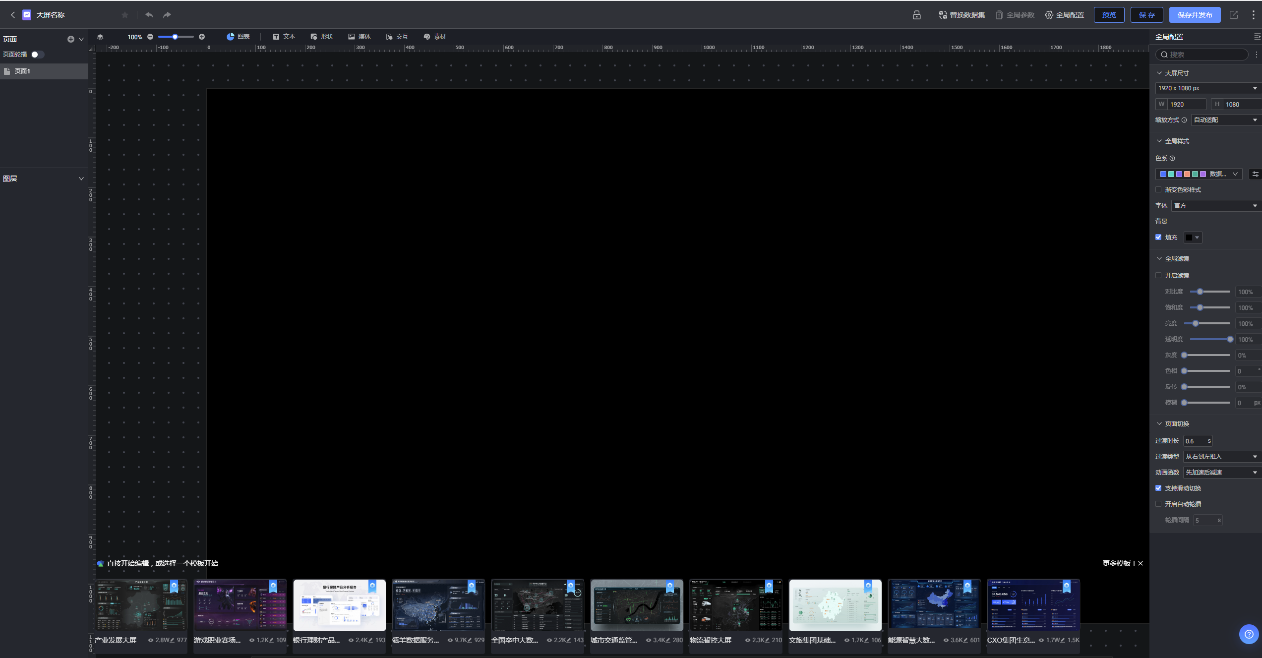
Task: Click the lock icon in top bar
Action: [x=917, y=15]
